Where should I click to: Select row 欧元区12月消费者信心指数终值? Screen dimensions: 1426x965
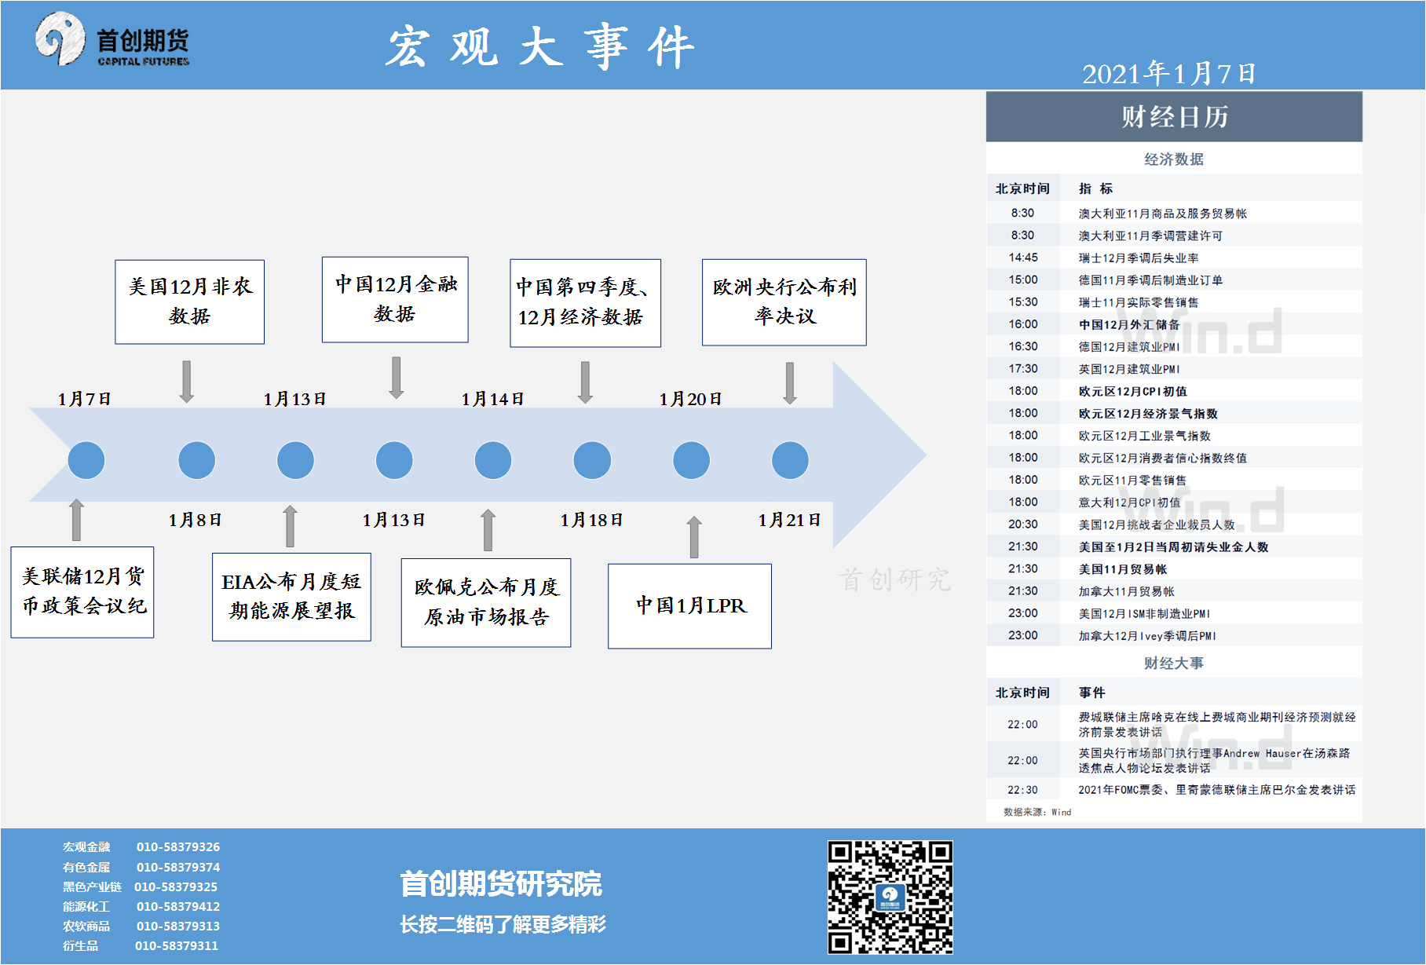coord(1174,458)
